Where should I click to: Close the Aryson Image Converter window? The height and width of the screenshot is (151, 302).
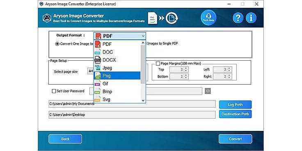(256, 4)
